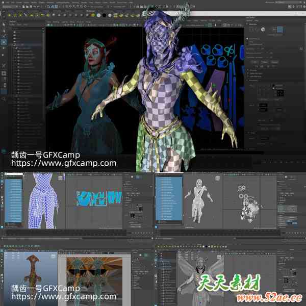
Task: Select the arrow Select tool in top window toolbox
Action: [4, 24]
